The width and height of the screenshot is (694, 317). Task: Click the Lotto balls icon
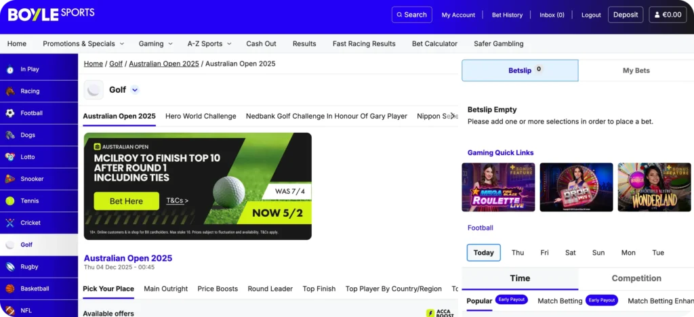pos(9,157)
